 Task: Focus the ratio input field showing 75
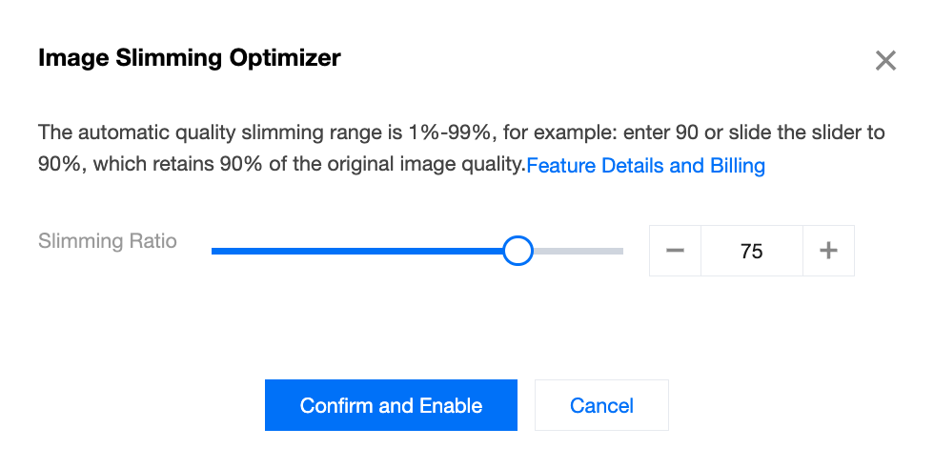[751, 251]
